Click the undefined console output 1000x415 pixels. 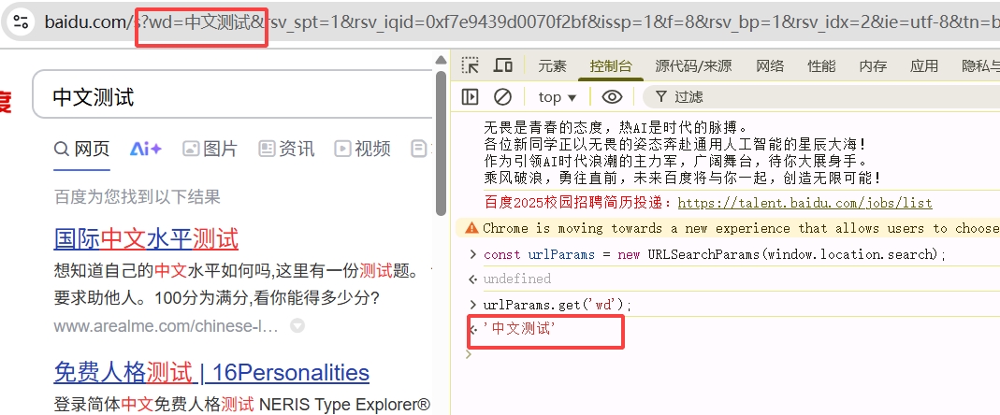click(516, 279)
